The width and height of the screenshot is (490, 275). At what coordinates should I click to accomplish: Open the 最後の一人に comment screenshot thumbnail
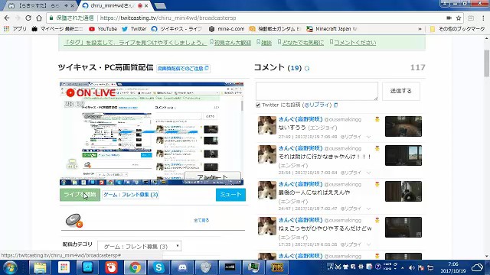pos(403,191)
